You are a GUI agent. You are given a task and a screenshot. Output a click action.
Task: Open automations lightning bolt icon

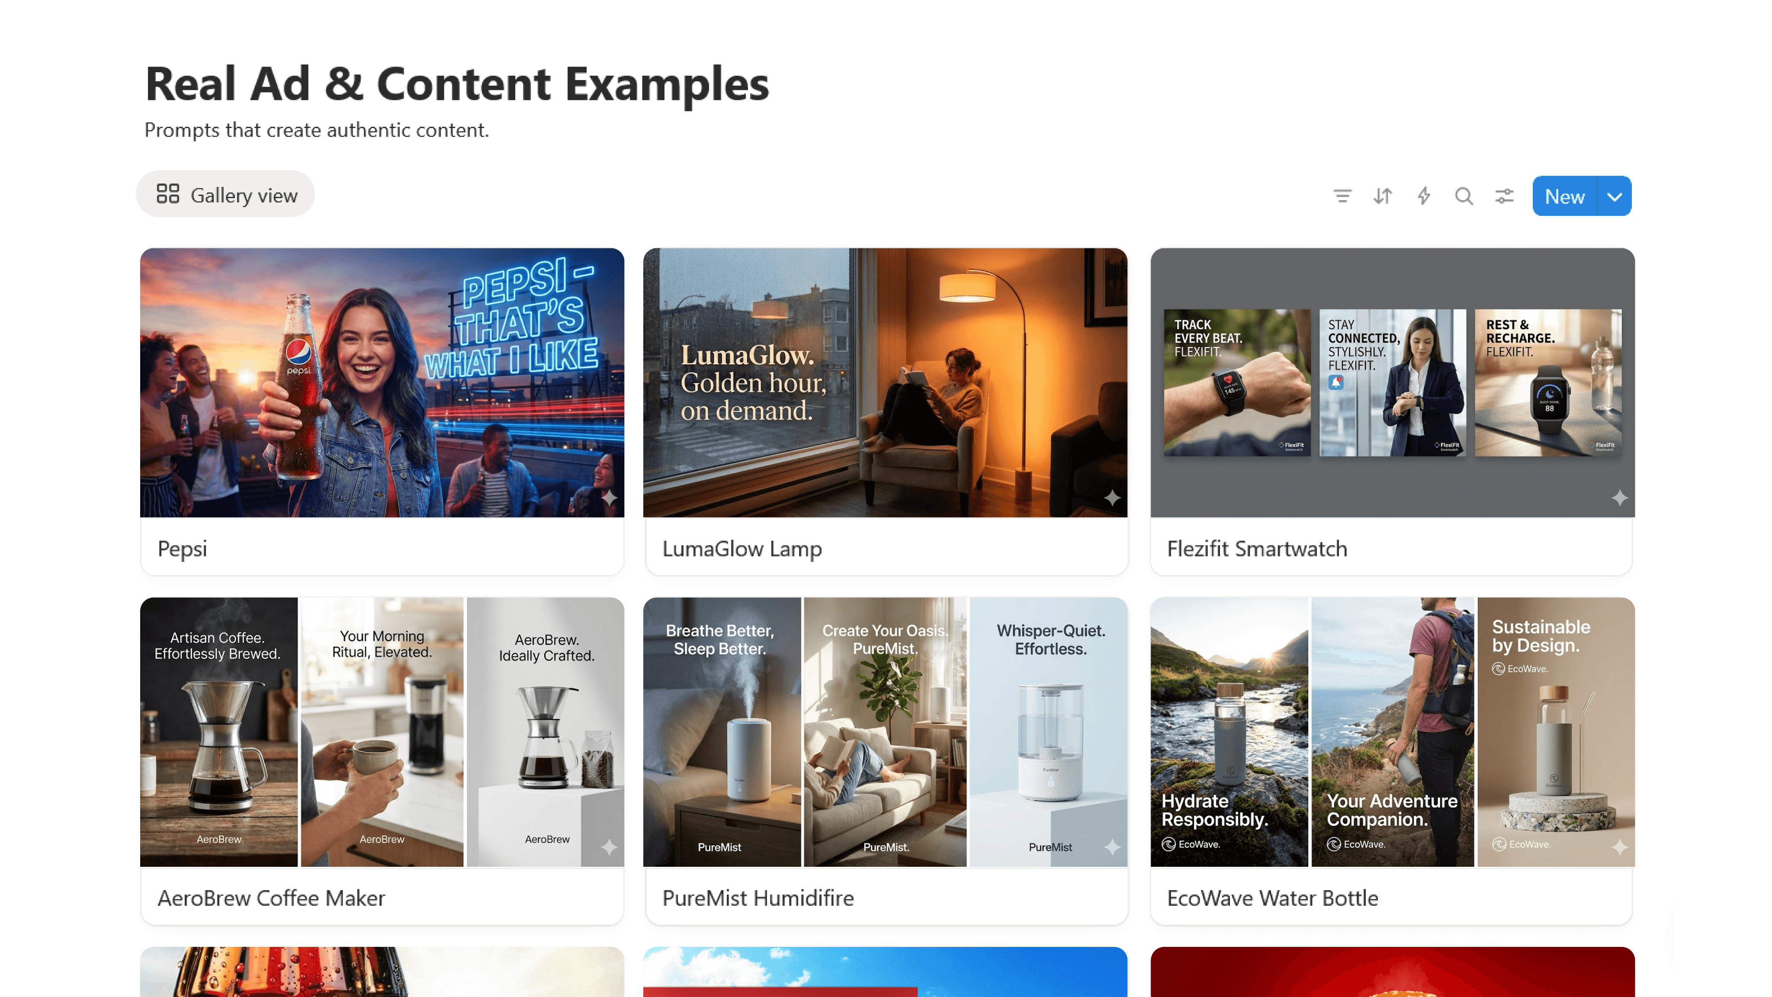pyautogui.click(x=1423, y=197)
